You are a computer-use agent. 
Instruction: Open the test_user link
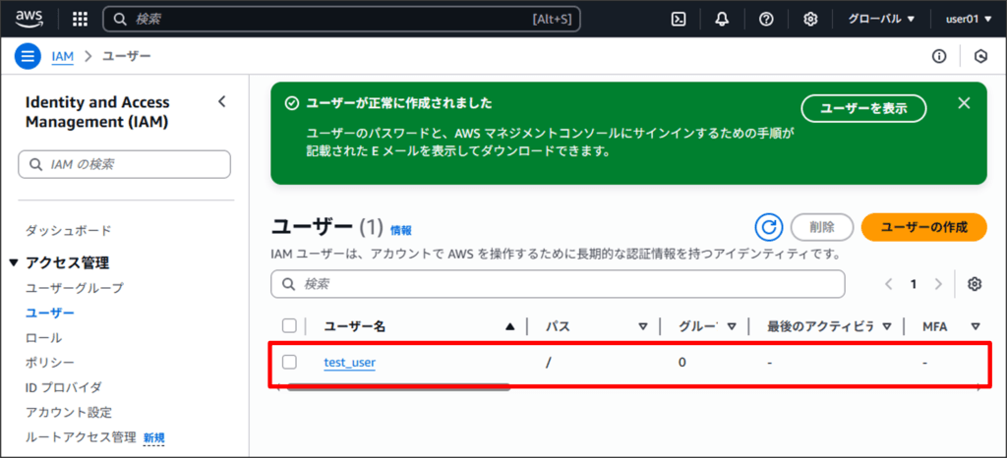(x=349, y=363)
